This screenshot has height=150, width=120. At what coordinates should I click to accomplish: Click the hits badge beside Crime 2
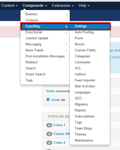(49, 143)
